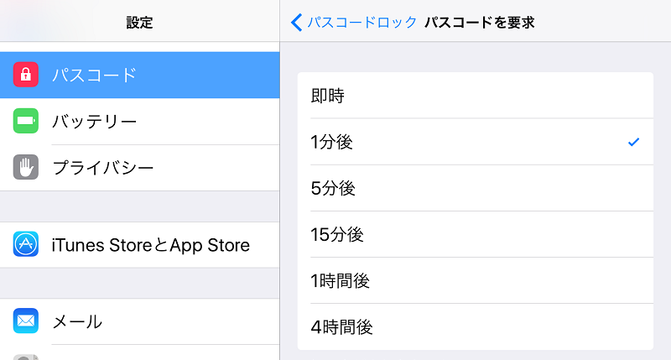Select the 5分後 option
This screenshot has width=671, height=360.
click(475, 188)
